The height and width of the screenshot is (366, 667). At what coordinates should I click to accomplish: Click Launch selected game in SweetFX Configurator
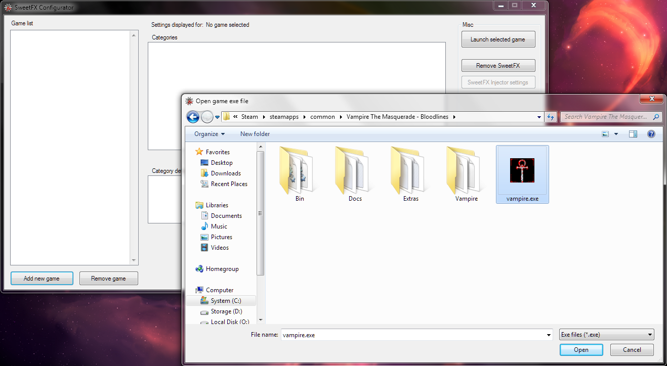click(x=498, y=39)
